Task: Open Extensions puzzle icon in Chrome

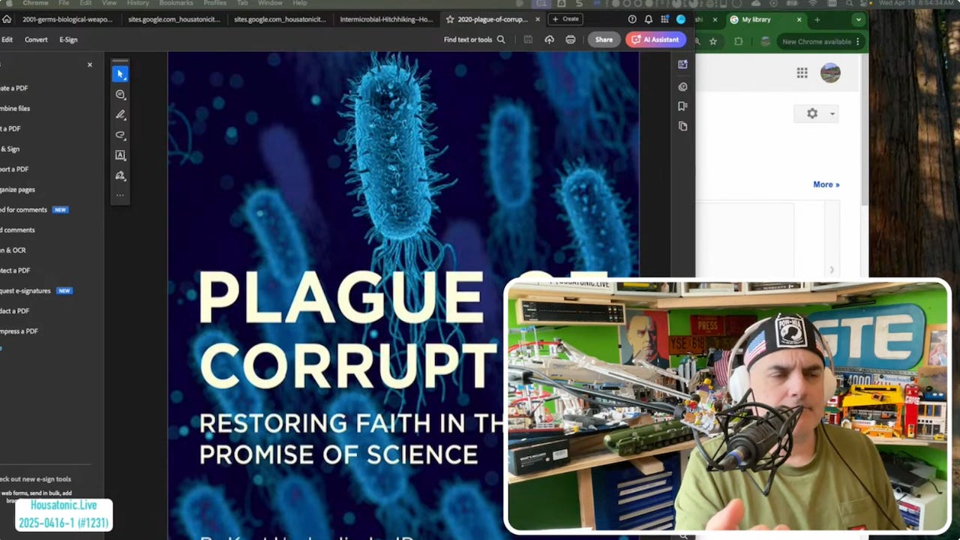Action: tap(738, 41)
